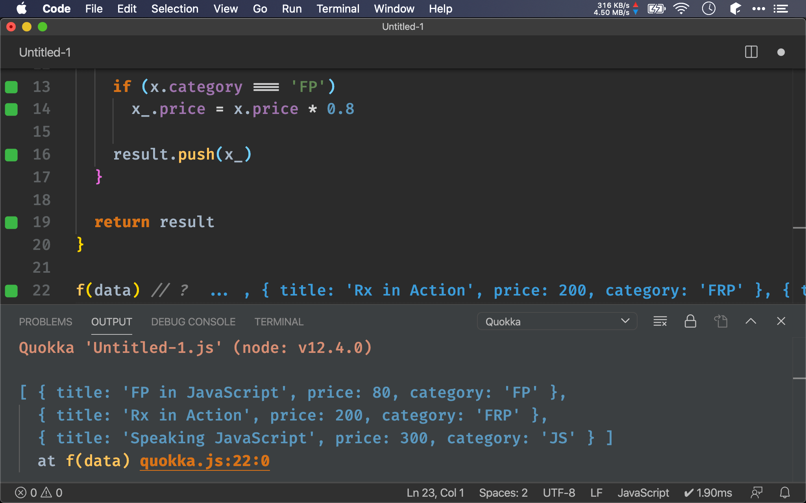Click line number 20 in the gutter
The width and height of the screenshot is (806, 503).
click(x=41, y=245)
